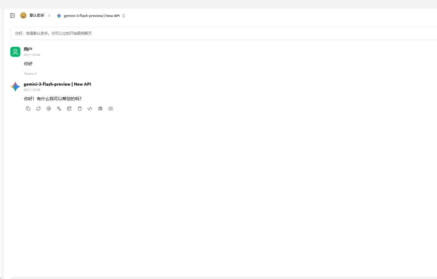Delete the assistant message with trash icon
Viewport: 437px width, 279px height.
point(80,109)
